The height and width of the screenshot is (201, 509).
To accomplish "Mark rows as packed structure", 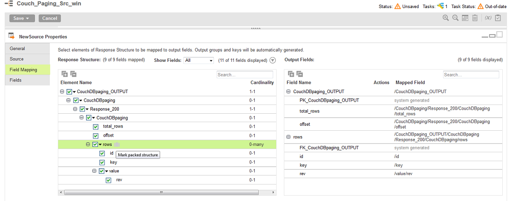I will click(117, 145).
